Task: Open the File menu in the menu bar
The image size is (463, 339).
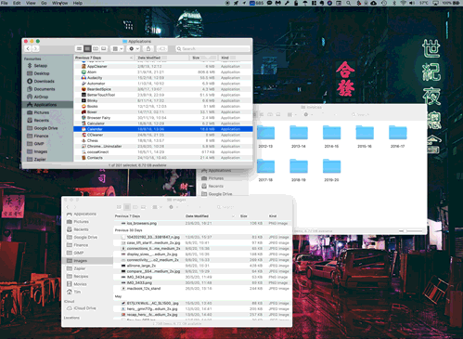Action: 5,3
